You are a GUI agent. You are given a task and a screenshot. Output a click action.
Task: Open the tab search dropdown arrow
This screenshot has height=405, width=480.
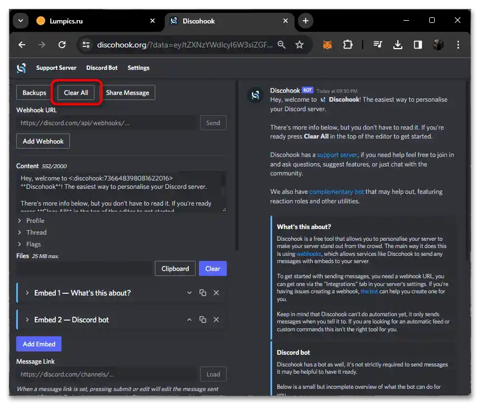[21, 21]
